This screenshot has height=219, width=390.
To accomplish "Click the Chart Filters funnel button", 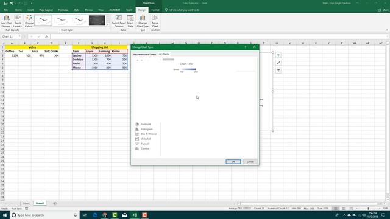I will 278,71.
